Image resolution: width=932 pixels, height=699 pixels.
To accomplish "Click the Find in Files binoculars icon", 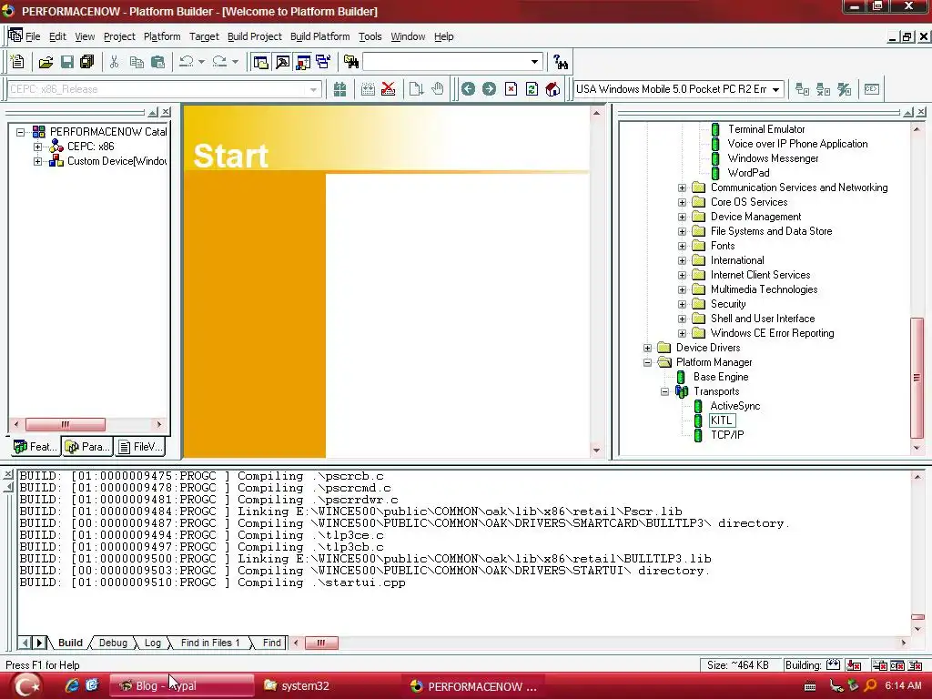I will (351, 62).
